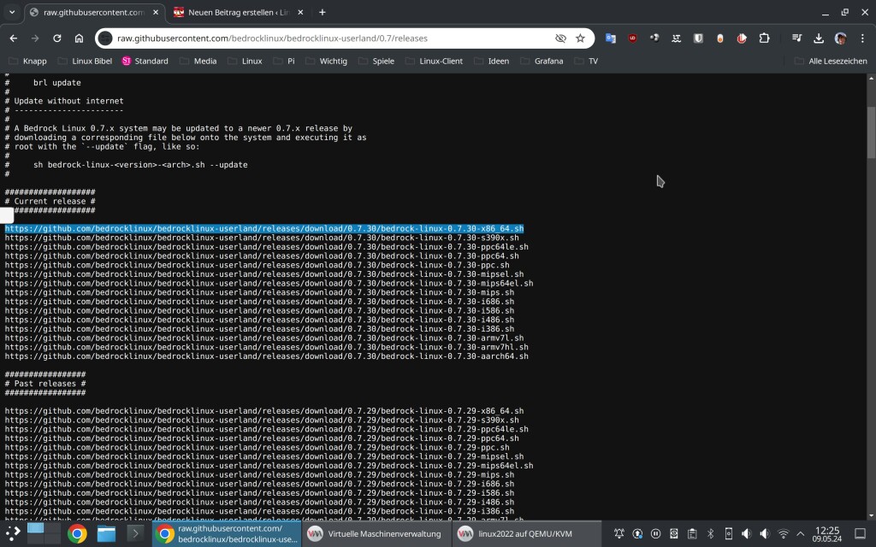Open the virtual desktop pager
The image size is (876, 547).
[x=44, y=533]
